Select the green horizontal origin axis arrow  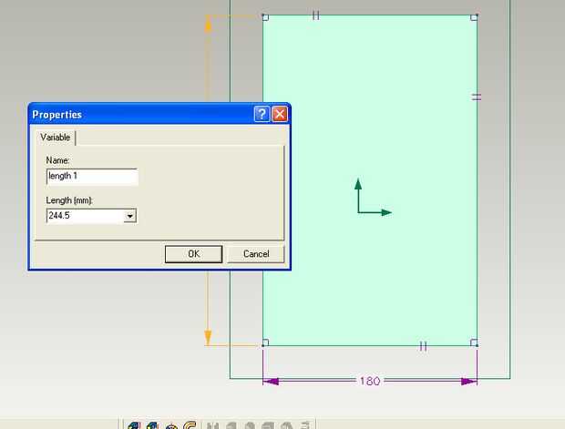pos(375,212)
